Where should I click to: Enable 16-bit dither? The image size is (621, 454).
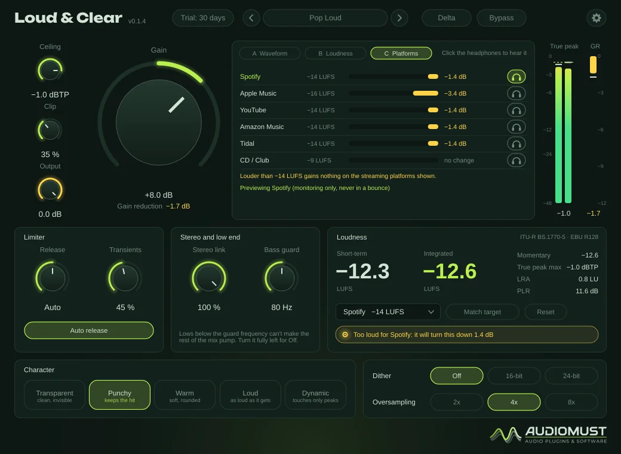[514, 376]
